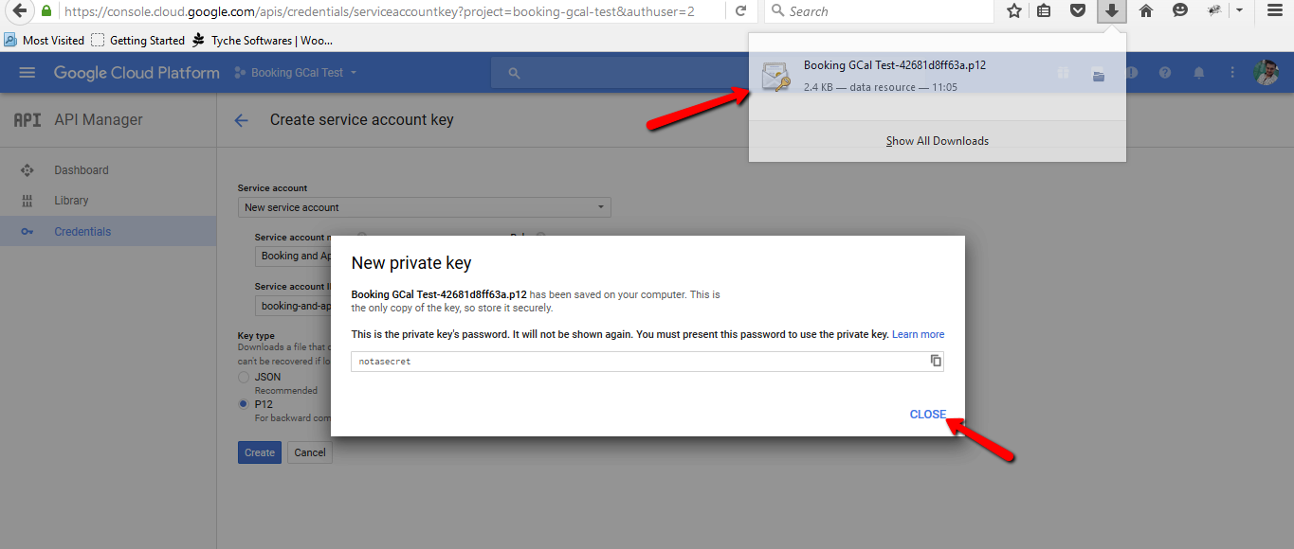Open the Booking GCal Test project selector

(x=296, y=73)
